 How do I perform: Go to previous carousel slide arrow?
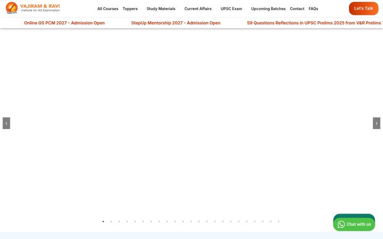(x=6, y=123)
